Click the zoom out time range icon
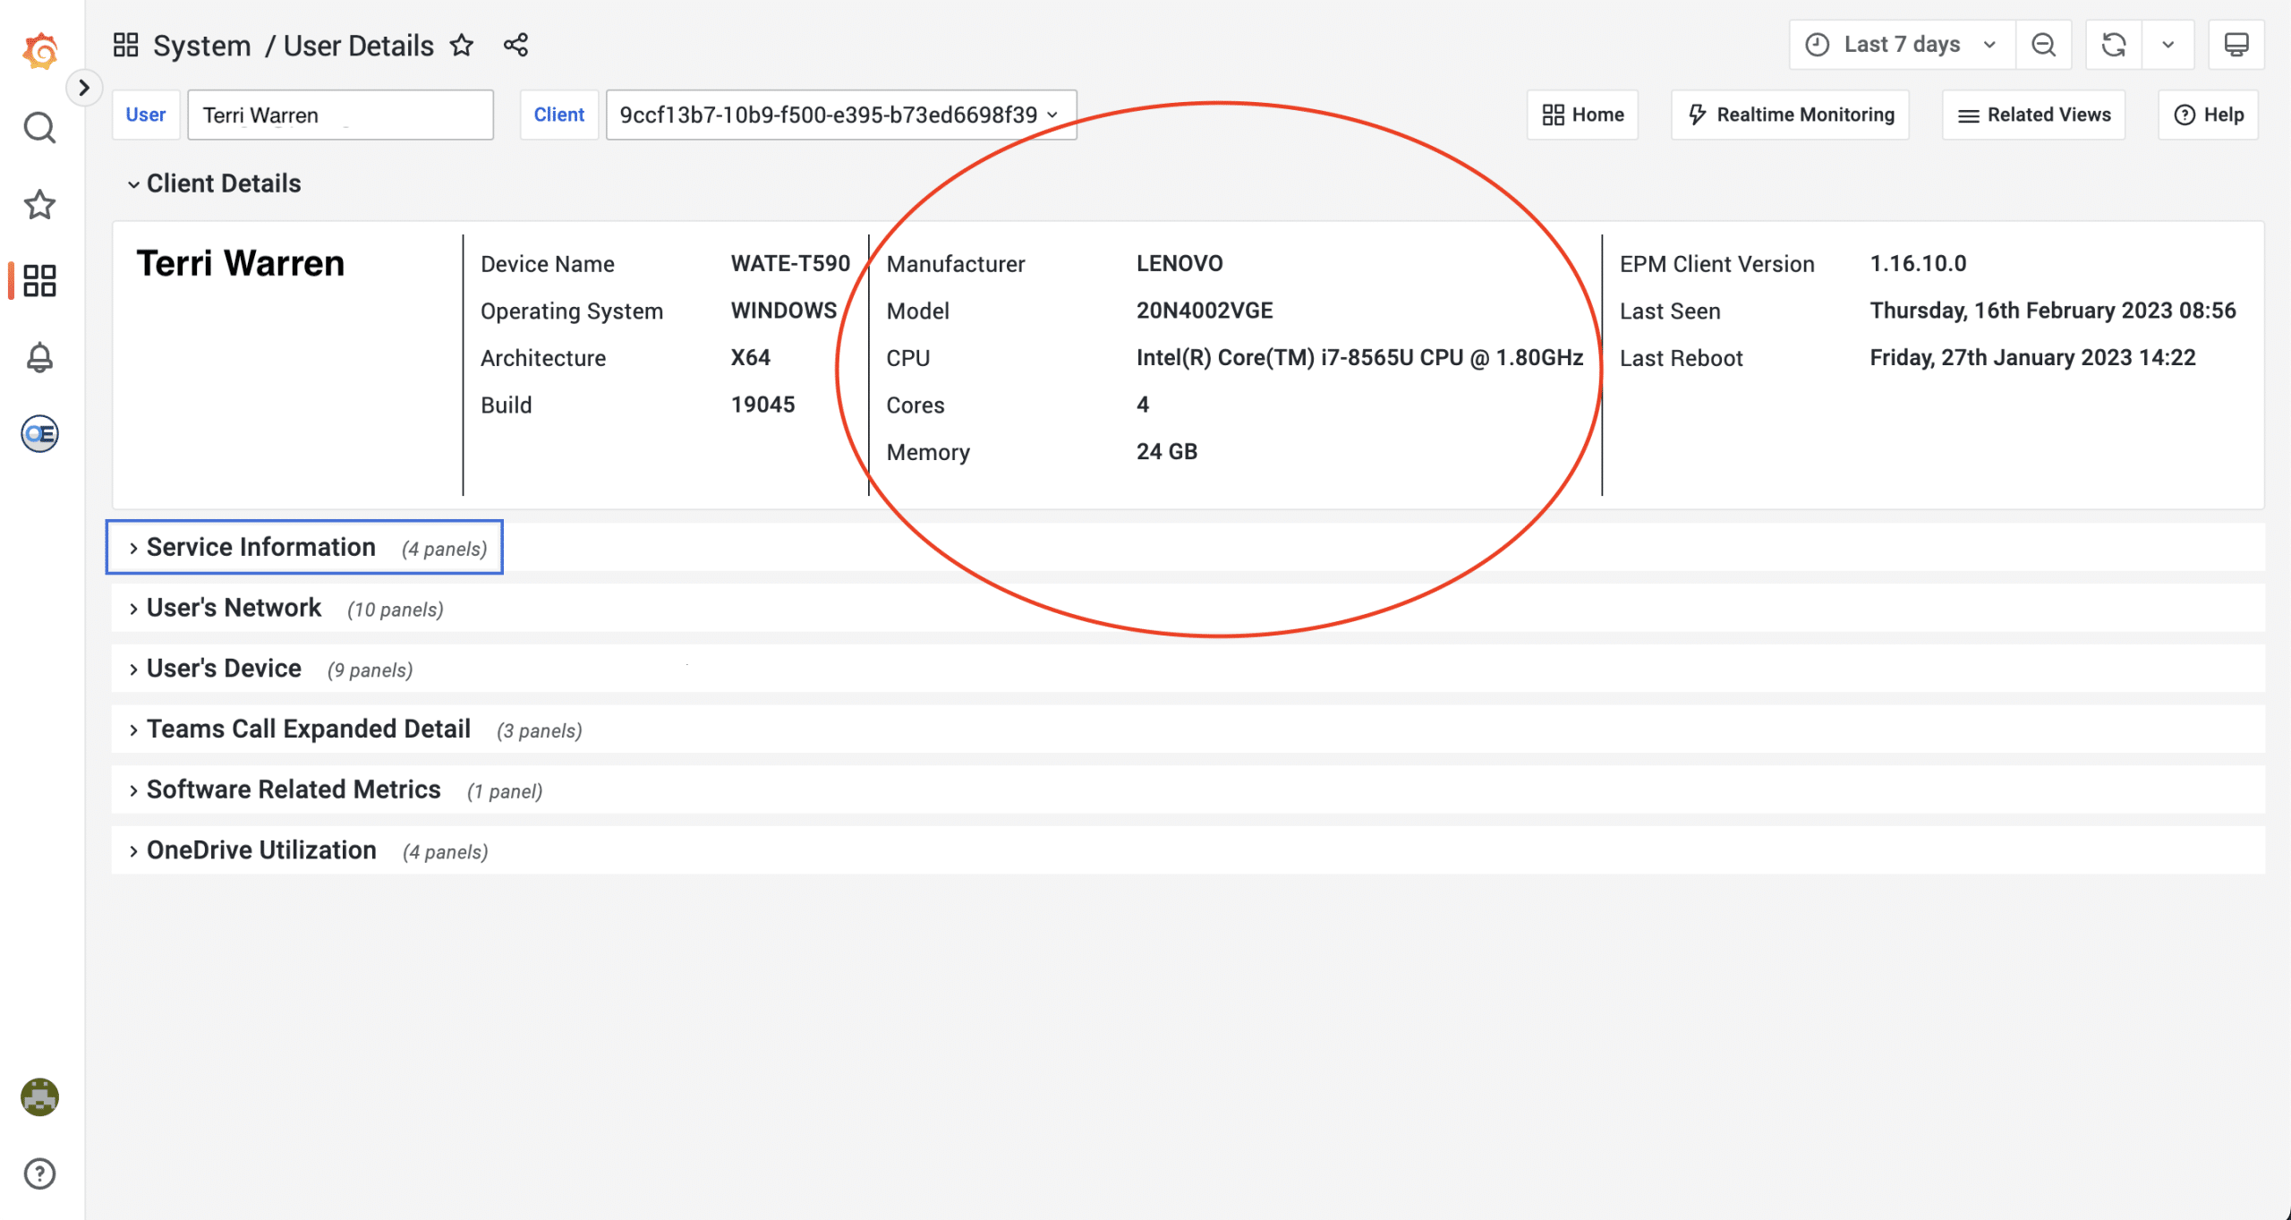The width and height of the screenshot is (2291, 1220). 2043,45
